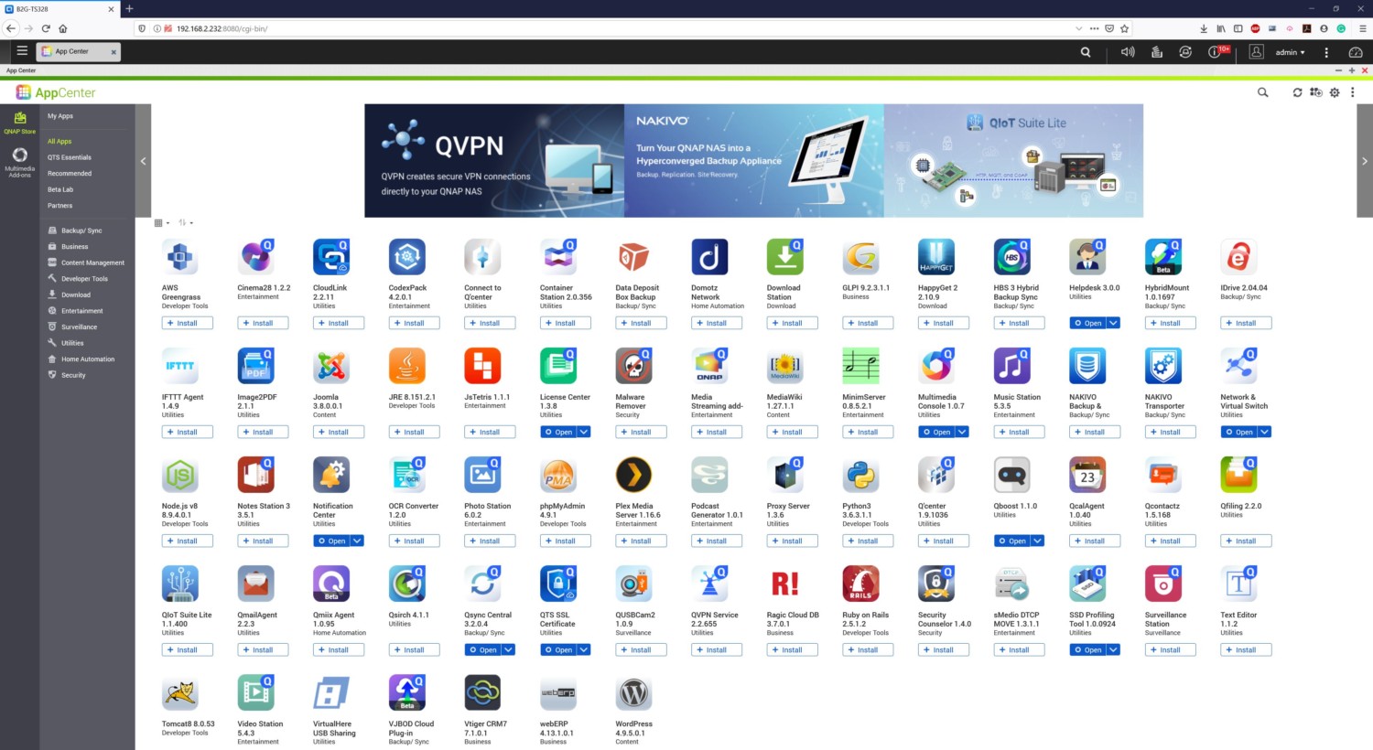This screenshot has width=1373, height=750.
Task: Open the Python3 app icon
Action: click(860, 475)
